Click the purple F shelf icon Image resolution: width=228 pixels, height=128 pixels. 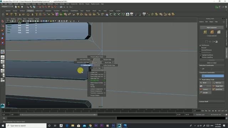coord(57,14)
